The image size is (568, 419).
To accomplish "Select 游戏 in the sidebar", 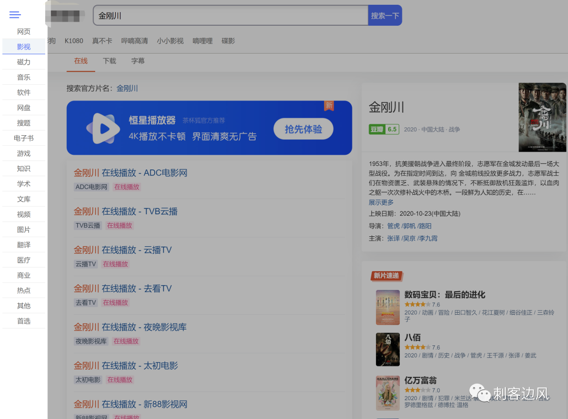I will point(24,153).
